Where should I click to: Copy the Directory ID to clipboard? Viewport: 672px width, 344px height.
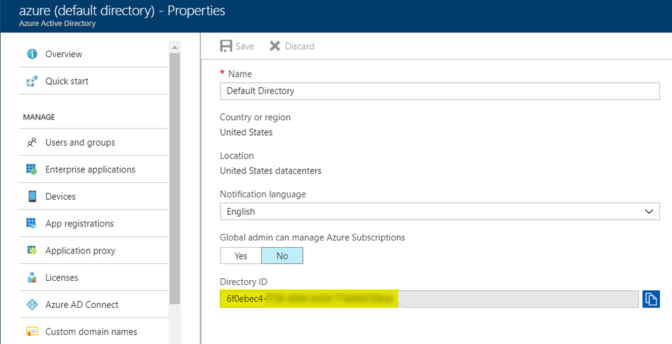point(650,299)
